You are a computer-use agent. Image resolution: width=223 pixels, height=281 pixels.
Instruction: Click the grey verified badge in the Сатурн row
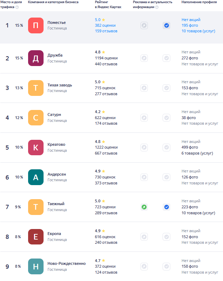pyautogui.click(x=166, y=118)
